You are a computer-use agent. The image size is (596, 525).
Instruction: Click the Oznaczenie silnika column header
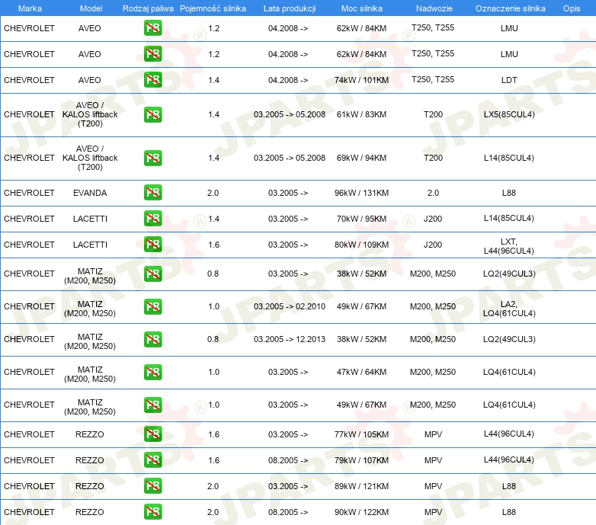click(510, 8)
